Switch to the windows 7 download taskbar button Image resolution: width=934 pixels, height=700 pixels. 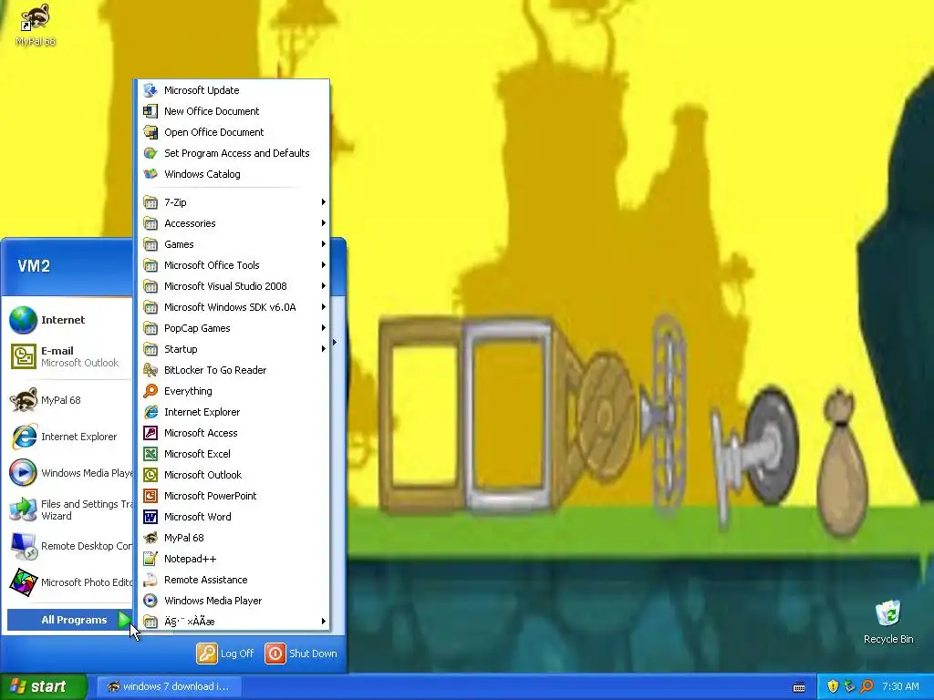168,687
